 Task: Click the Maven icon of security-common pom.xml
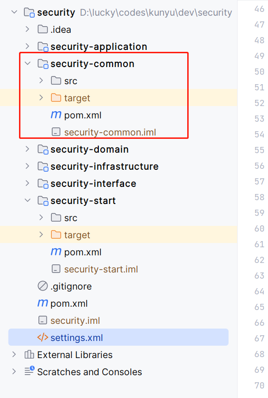click(56, 115)
